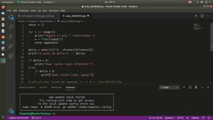This screenshot has width=213, height=120.
Task: Open the Run menu
Action: point(45,11)
